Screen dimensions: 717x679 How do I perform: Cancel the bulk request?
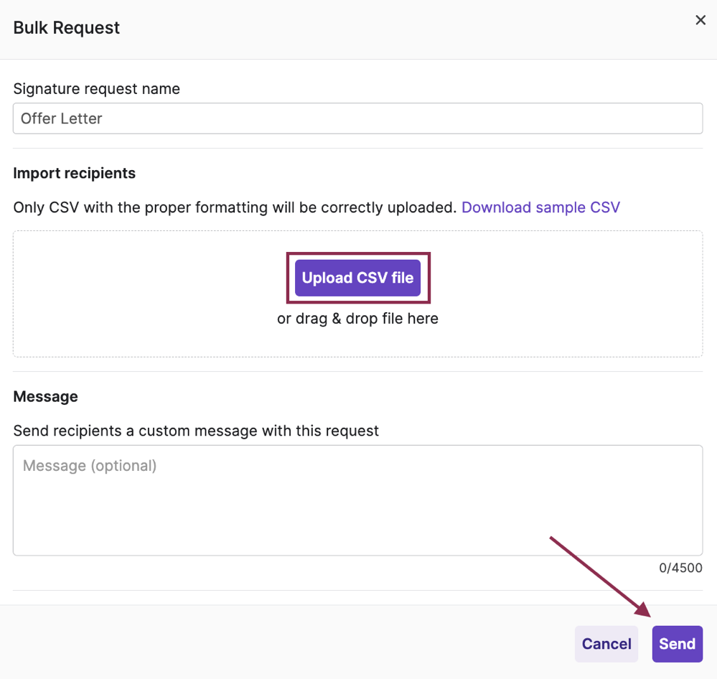point(606,644)
